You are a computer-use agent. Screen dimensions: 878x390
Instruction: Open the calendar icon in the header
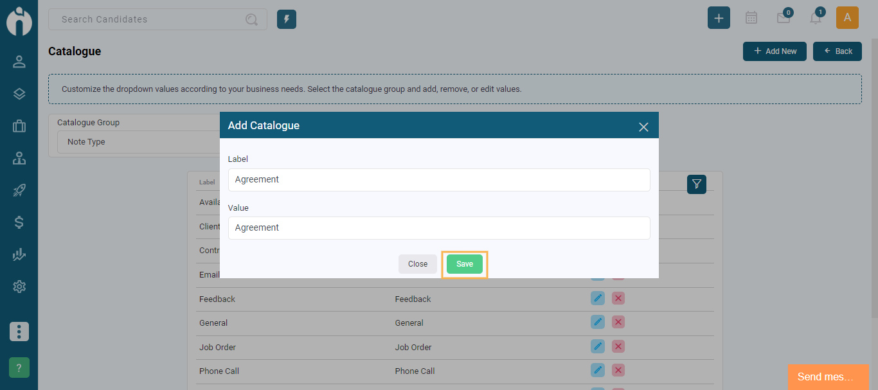[751, 18]
